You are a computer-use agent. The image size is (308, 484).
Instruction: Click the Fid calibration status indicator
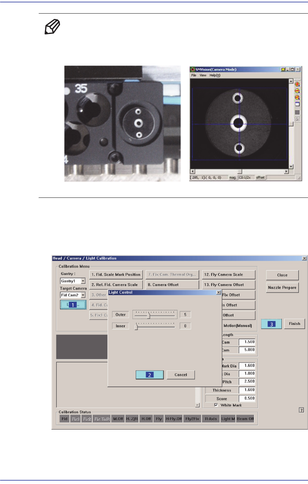coord(65,419)
